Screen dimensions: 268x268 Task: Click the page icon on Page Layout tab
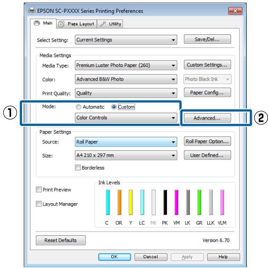point(61,24)
